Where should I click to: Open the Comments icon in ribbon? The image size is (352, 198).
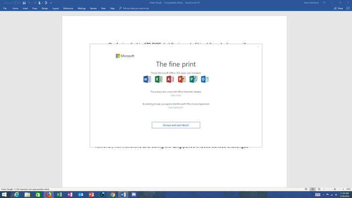(348, 8)
